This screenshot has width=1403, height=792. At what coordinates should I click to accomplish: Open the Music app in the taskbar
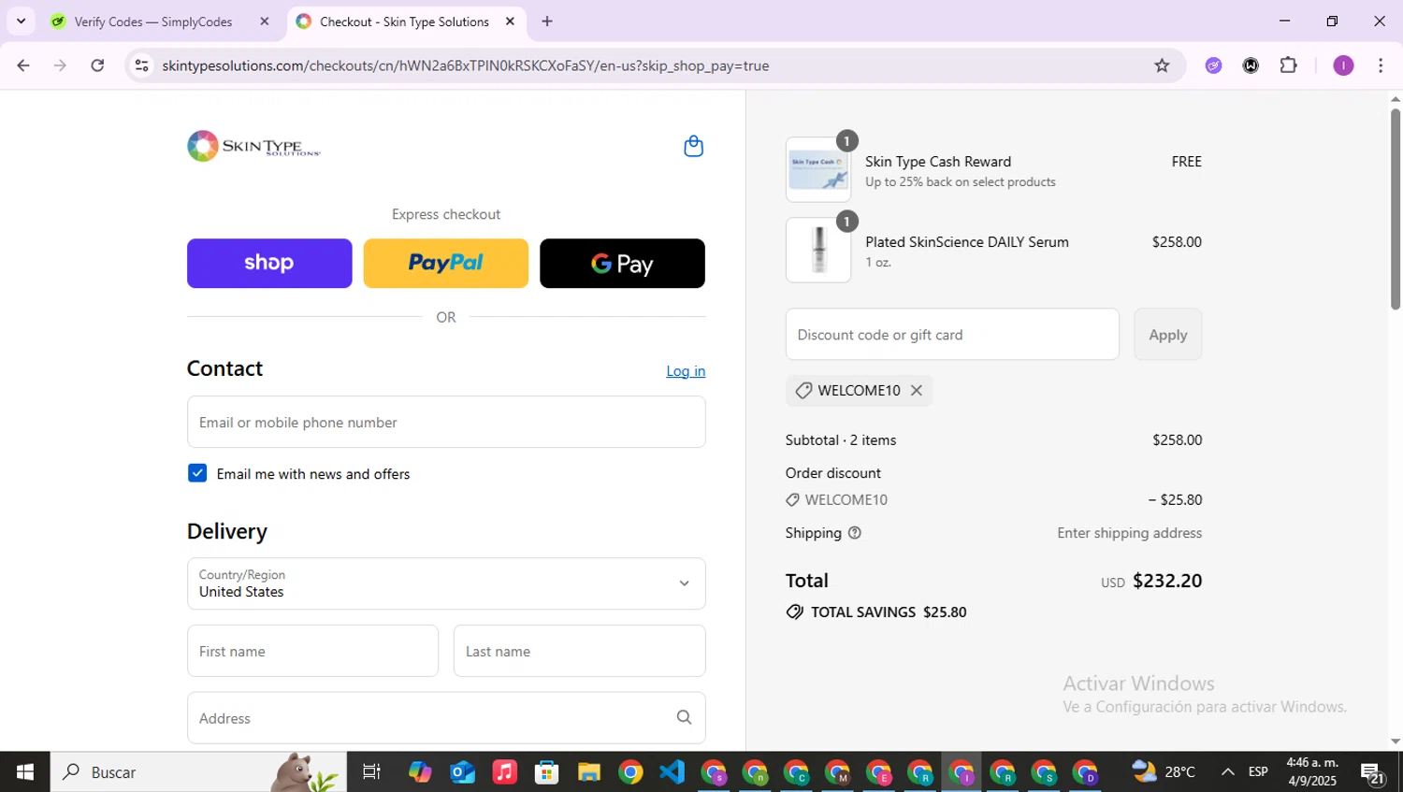504,771
